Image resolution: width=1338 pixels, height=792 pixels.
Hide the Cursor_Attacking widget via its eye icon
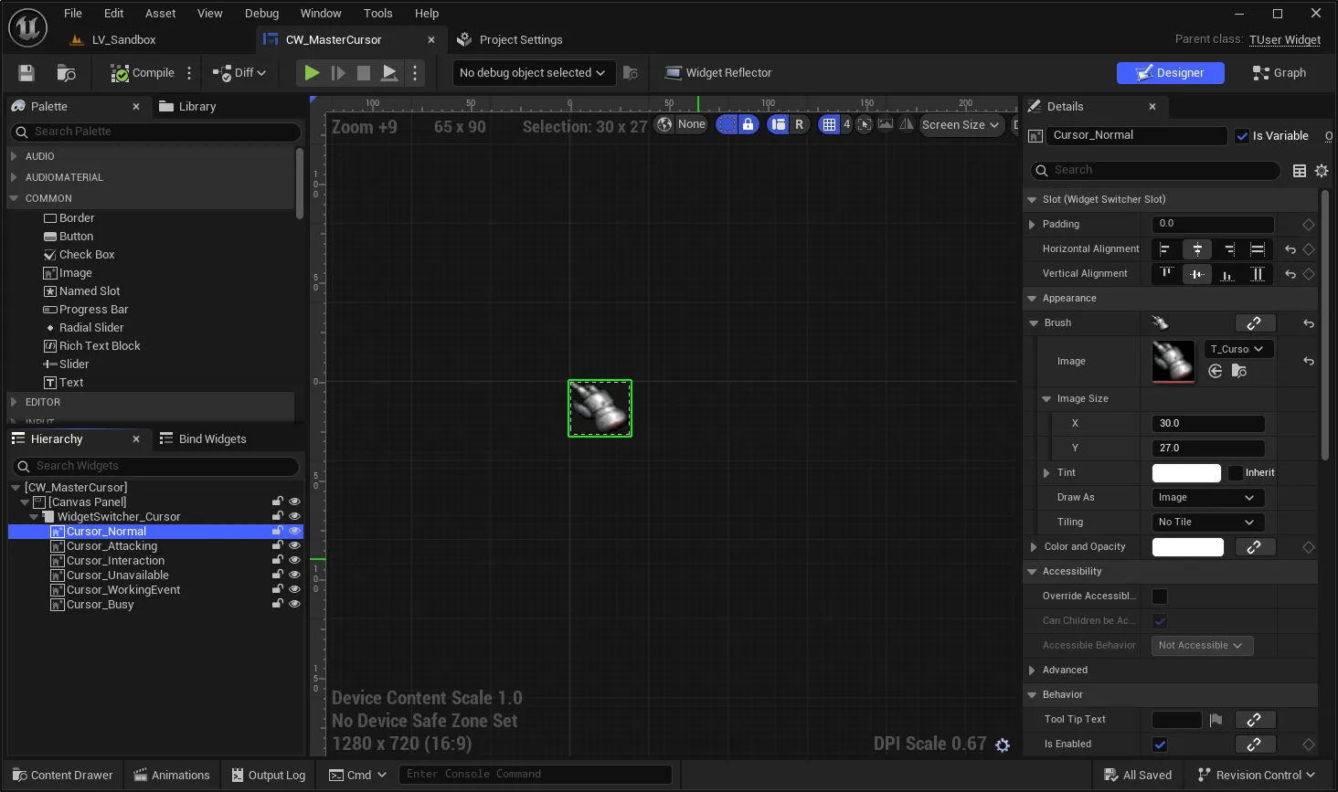point(294,546)
